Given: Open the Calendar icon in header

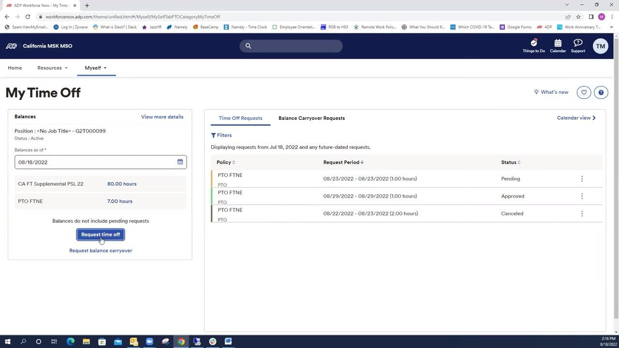Looking at the screenshot, I should point(558,46).
